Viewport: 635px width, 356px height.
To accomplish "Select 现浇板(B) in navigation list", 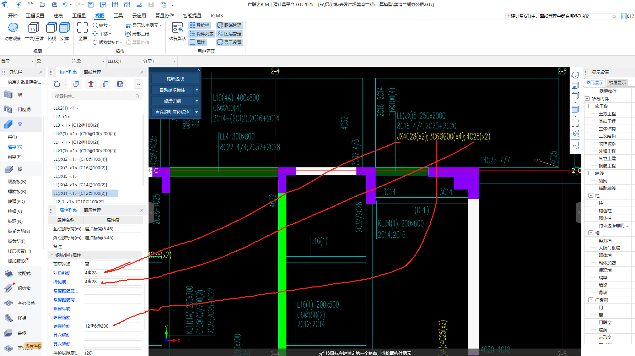I will tap(17, 182).
